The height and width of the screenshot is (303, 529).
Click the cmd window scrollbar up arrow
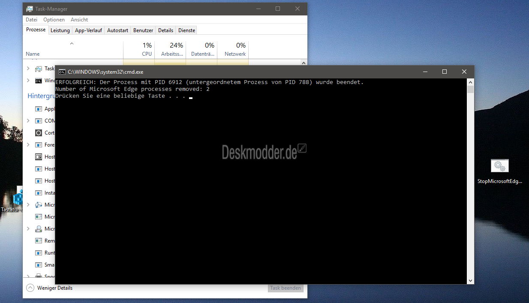pyautogui.click(x=471, y=82)
